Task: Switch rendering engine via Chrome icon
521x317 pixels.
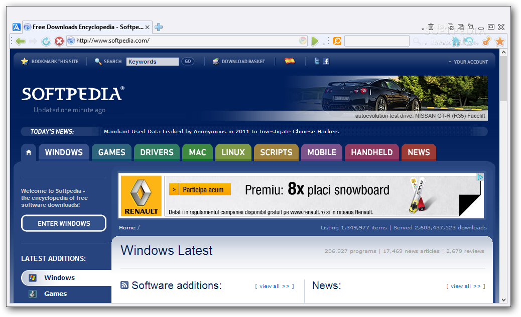Action: [303, 41]
